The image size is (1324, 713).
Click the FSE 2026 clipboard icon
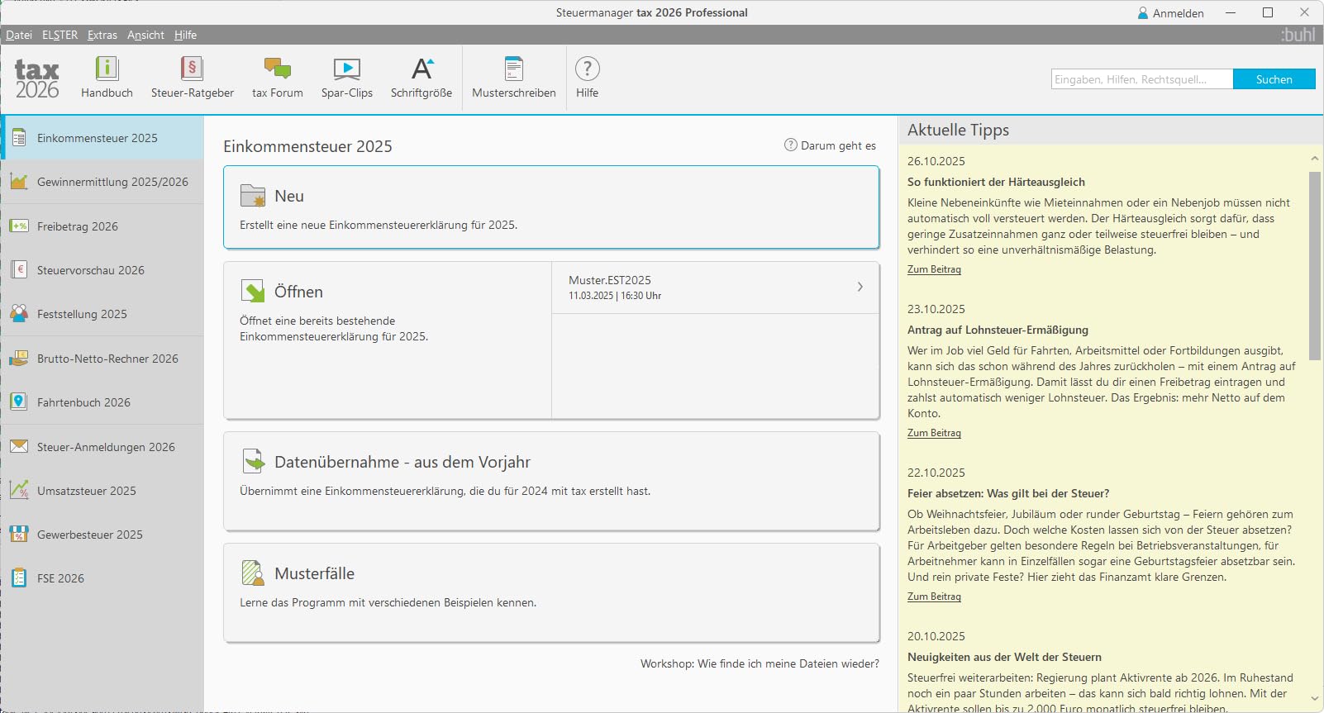[19, 578]
